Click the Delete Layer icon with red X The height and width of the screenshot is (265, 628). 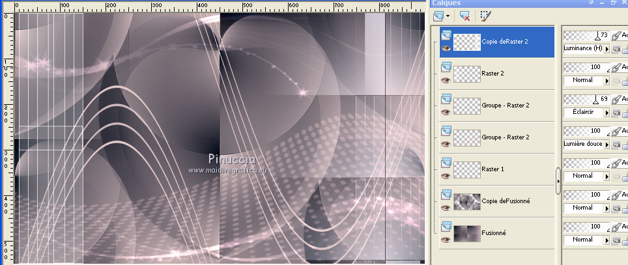click(x=464, y=16)
